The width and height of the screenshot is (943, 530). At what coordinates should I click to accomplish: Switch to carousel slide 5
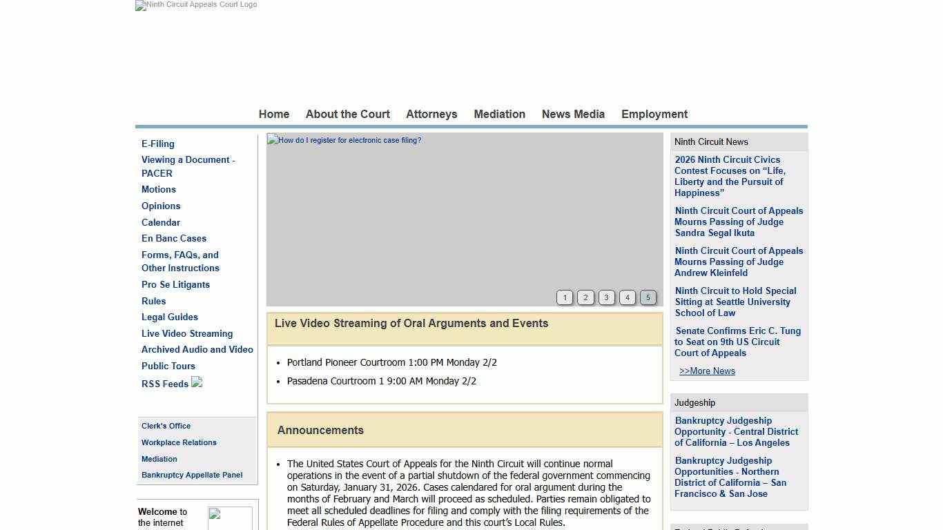[x=648, y=297]
